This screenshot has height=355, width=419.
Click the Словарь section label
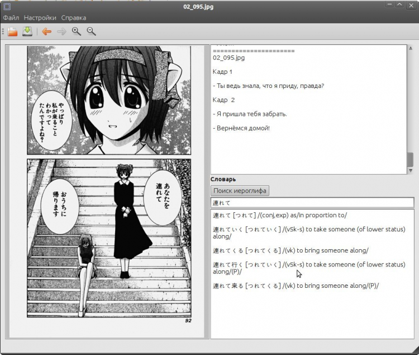[x=223, y=179]
